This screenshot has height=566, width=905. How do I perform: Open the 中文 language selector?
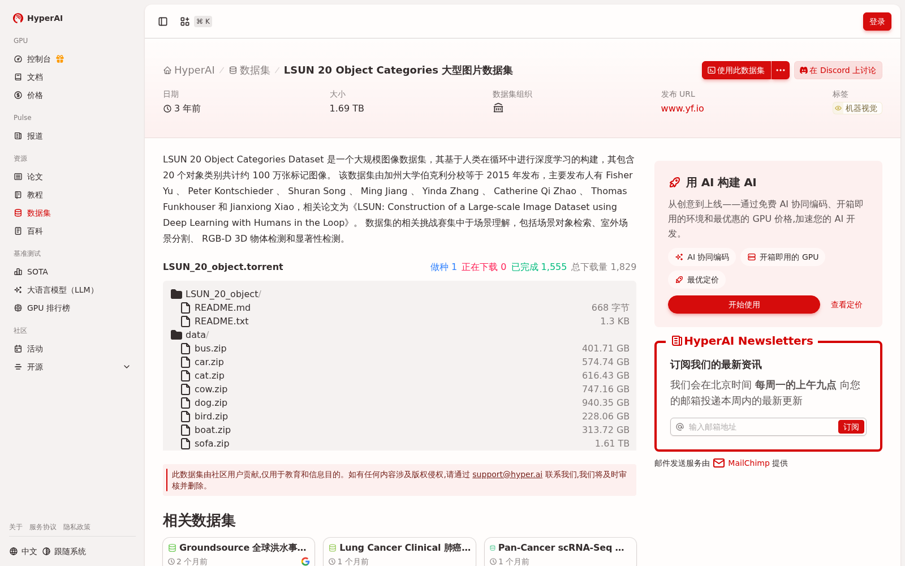23,551
